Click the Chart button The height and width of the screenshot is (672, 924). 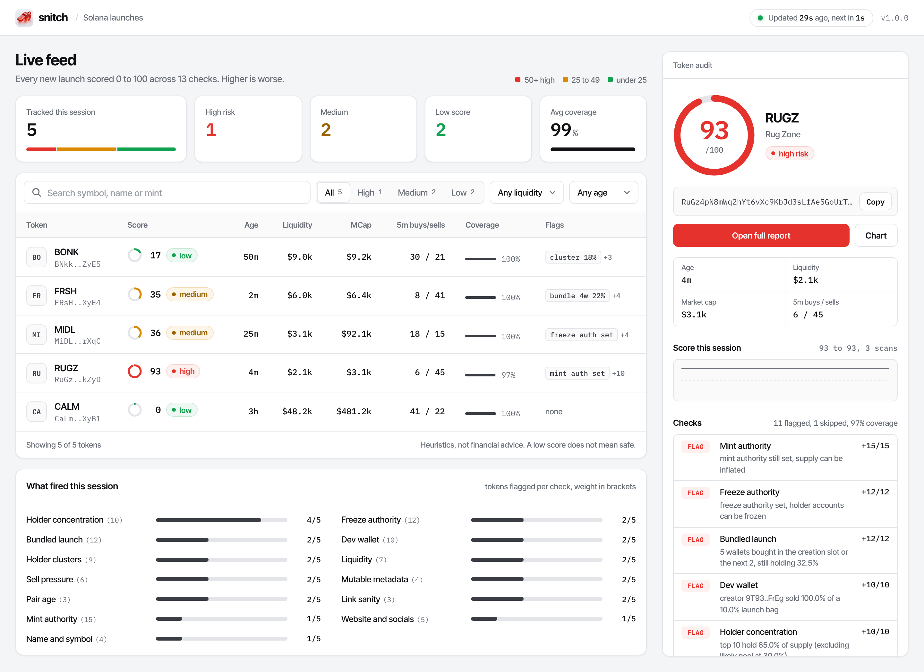(876, 235)
